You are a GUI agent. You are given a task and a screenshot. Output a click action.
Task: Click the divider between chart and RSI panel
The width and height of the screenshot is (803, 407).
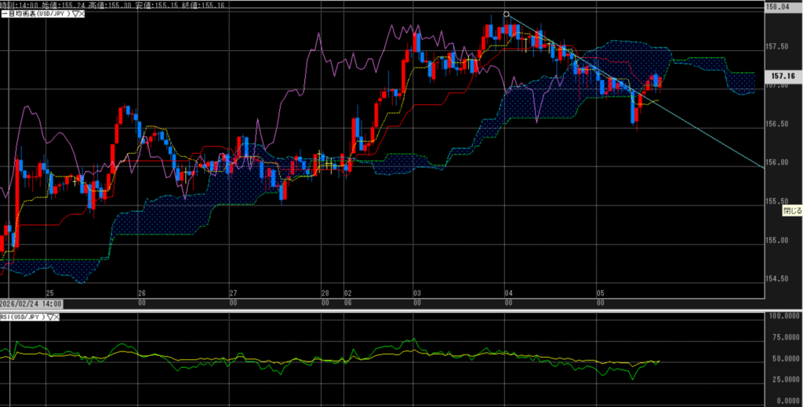[x=392, y=311]
